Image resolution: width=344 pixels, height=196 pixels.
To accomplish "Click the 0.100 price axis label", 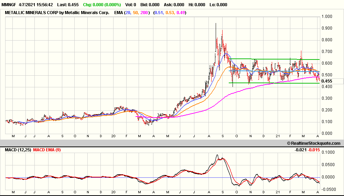I will click(x=327, y=122).
